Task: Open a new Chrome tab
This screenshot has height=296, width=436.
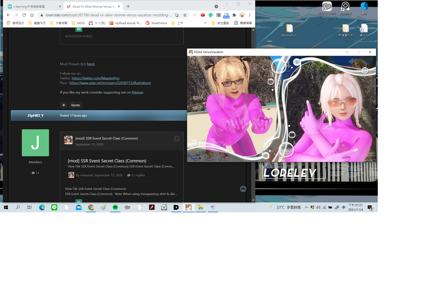Action: tap(128, 6)
